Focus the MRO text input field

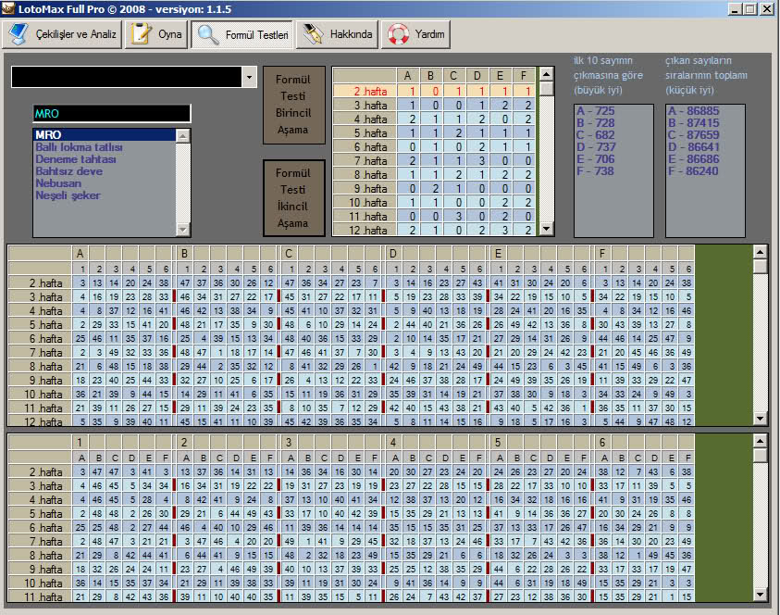111,114
